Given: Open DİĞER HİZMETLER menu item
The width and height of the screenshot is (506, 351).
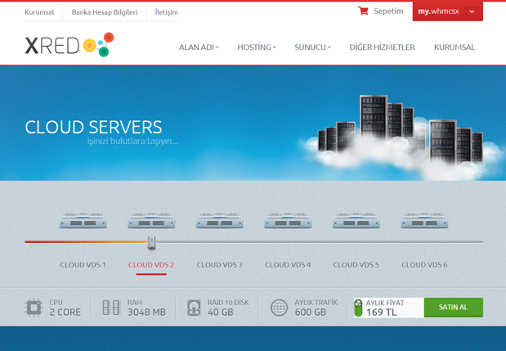Looking at the screenshot, I should [x=382, y=47].
